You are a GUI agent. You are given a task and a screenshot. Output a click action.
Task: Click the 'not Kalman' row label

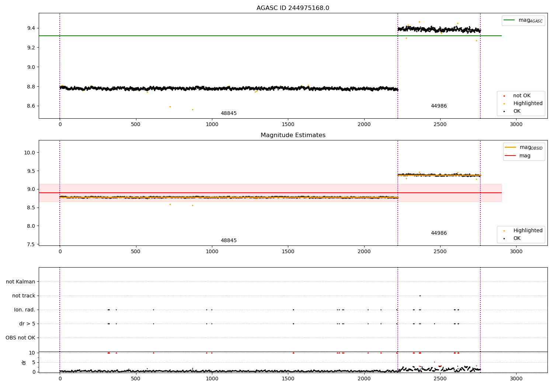pyautogui.click(x=21, y=282)
